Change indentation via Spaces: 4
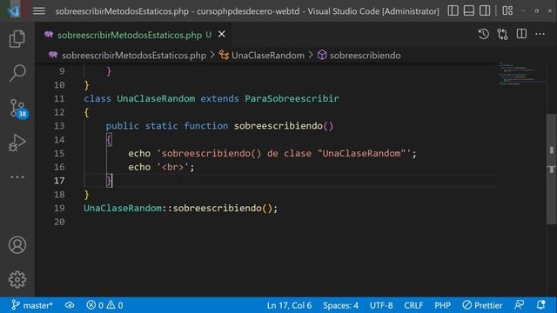 [x=340, y=305]
